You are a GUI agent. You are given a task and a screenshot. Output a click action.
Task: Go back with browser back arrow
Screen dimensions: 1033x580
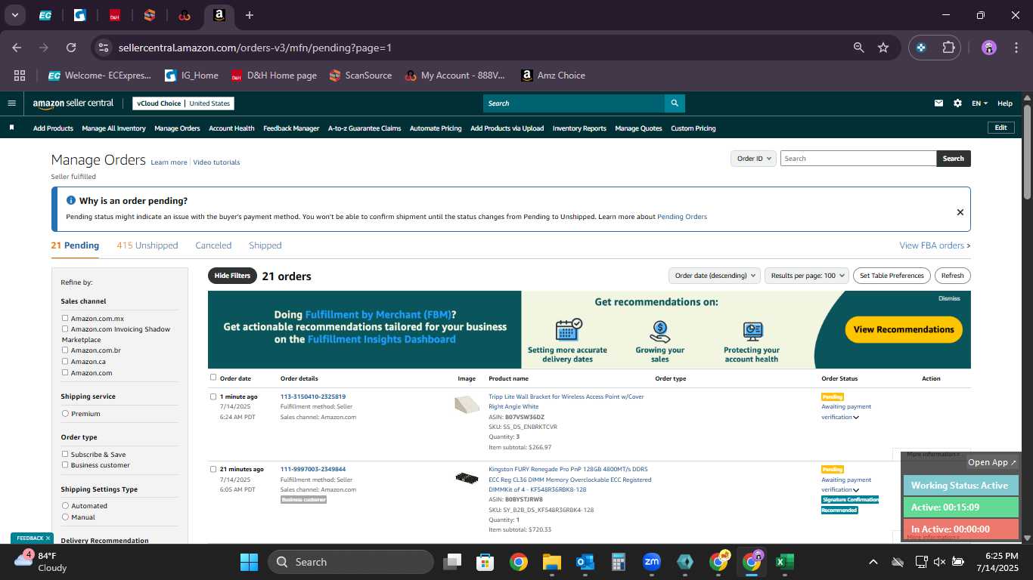tap(17, 48)
